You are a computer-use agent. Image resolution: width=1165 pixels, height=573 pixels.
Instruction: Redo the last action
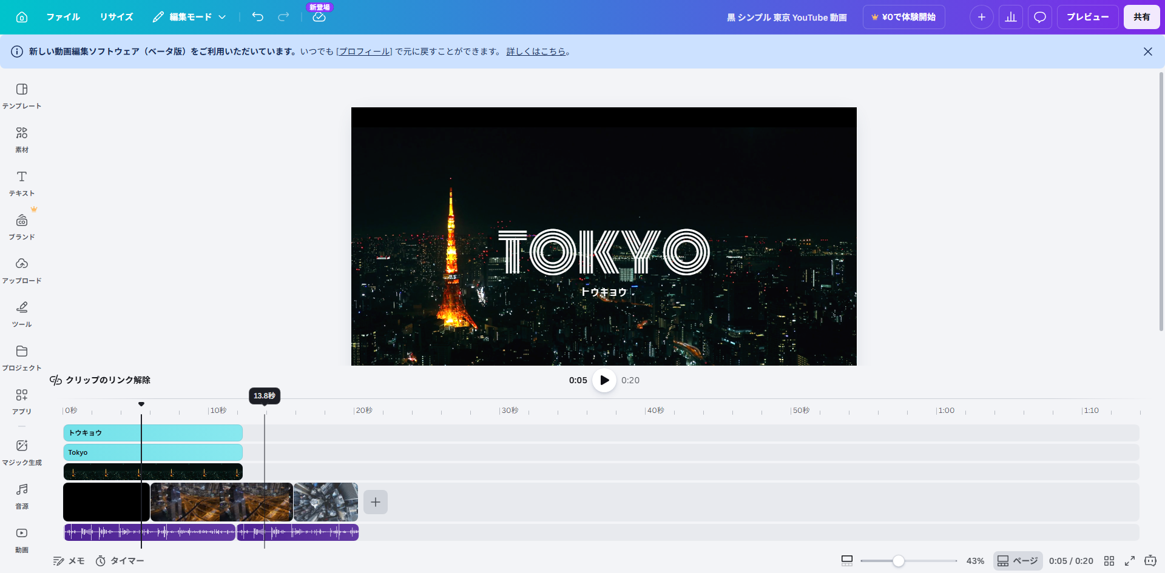coord(283,17)
